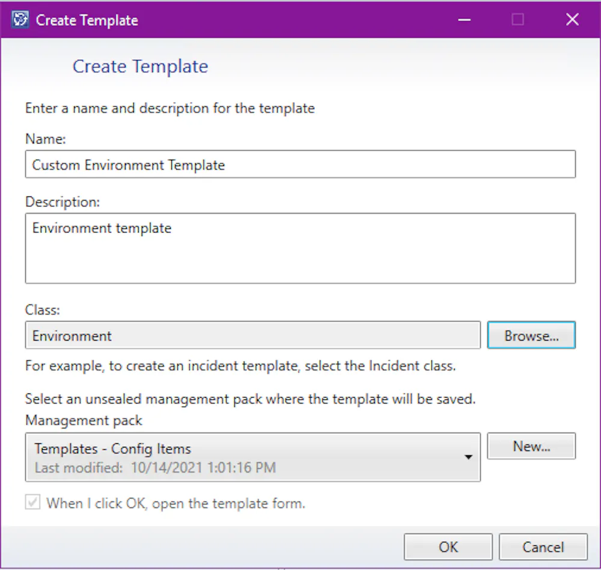Click the 'Description:' label
This screenshot has width=601, height=570.
[63, 202]
